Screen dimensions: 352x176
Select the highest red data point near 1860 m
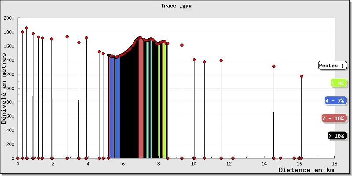[x=26, y=28]
